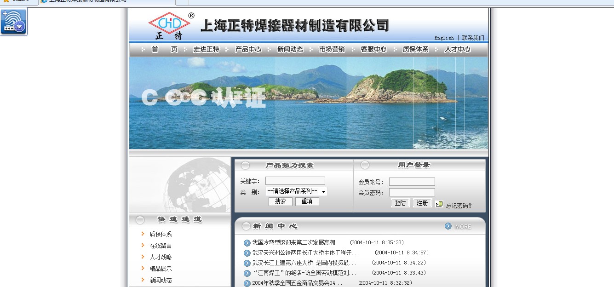Viewport: 614px width, 287px height.
Task: Click date text (2004-10-11 8:32:32)
Action: coord(385,283)
